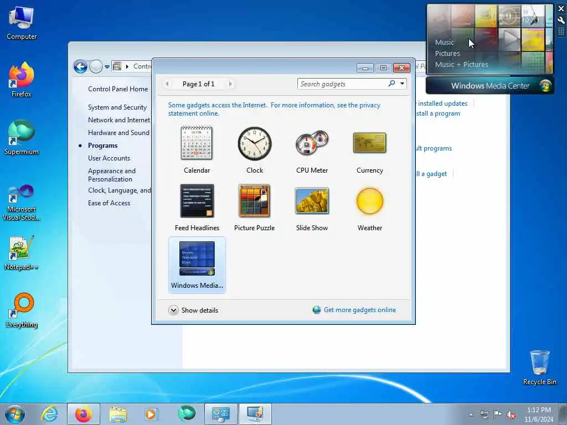Choose Pictures in the Media Center gadget
Viewport: 567px width, 425px height.
pos(447,54)
